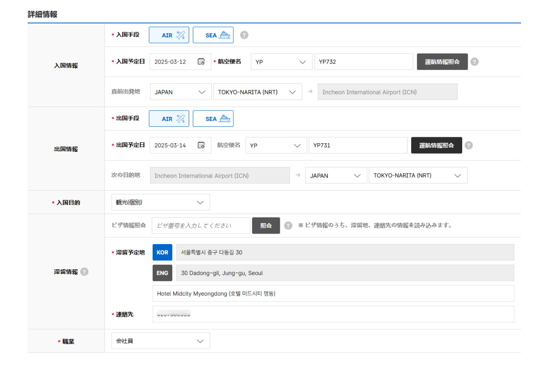This screenshot has height=365, width=547.
Task: Open calendar picker for 出国予定日
Action: [x=201, y=145]
